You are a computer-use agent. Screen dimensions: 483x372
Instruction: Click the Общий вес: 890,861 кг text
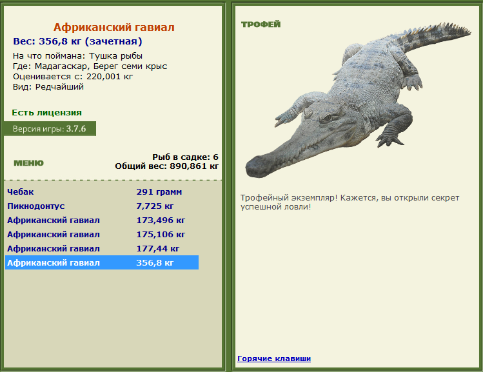tap(166, 166)
